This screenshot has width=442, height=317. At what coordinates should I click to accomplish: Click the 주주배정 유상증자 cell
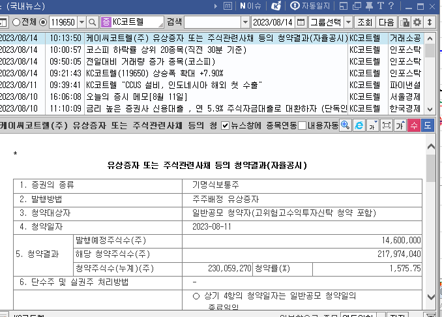(x=302, y=200)
